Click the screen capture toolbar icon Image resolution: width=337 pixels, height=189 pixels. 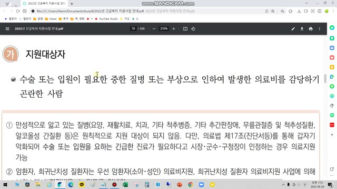tap(313, 11)
